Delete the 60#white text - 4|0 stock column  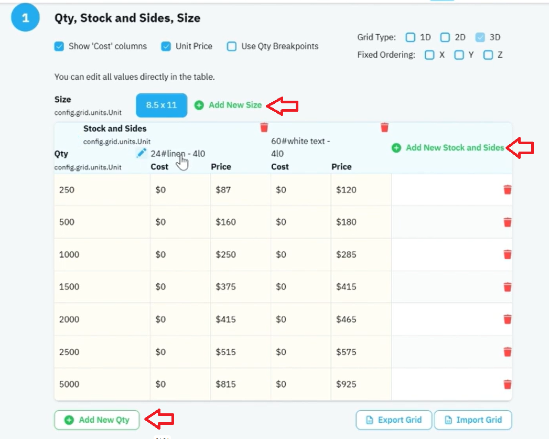click(384, 127)
